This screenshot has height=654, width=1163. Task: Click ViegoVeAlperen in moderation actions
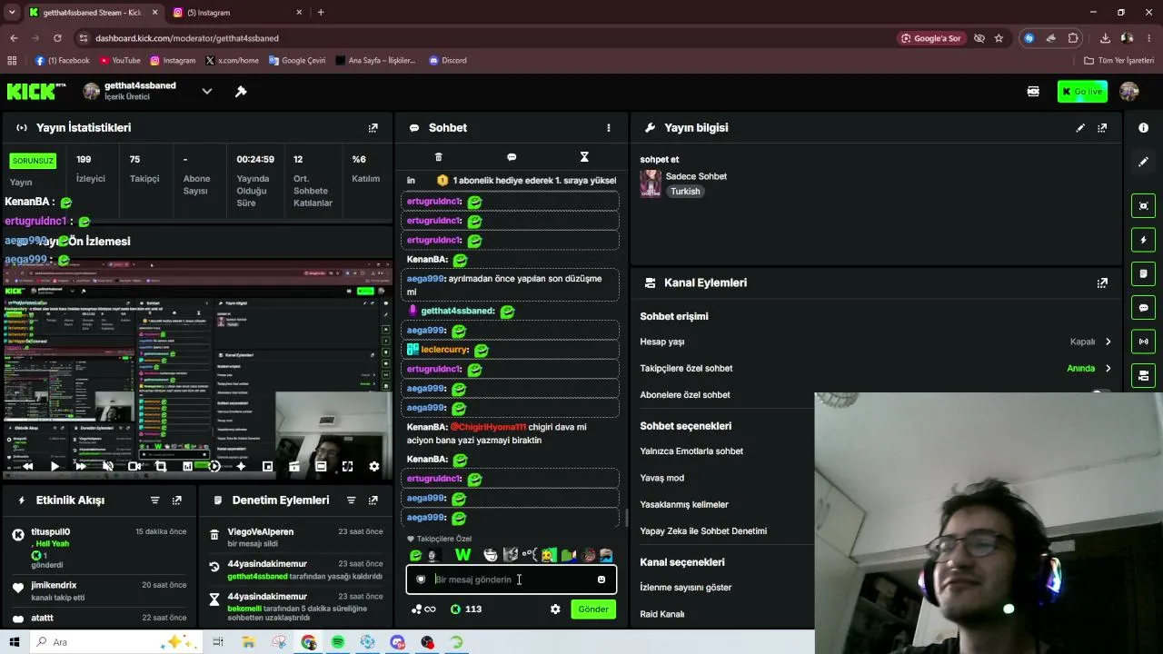[x=261, y=532]
